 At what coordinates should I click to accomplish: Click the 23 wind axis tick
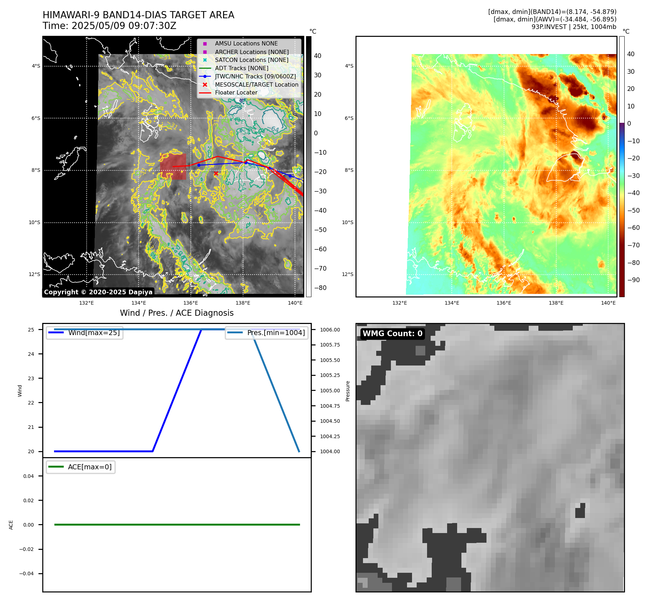pos(31,378)
